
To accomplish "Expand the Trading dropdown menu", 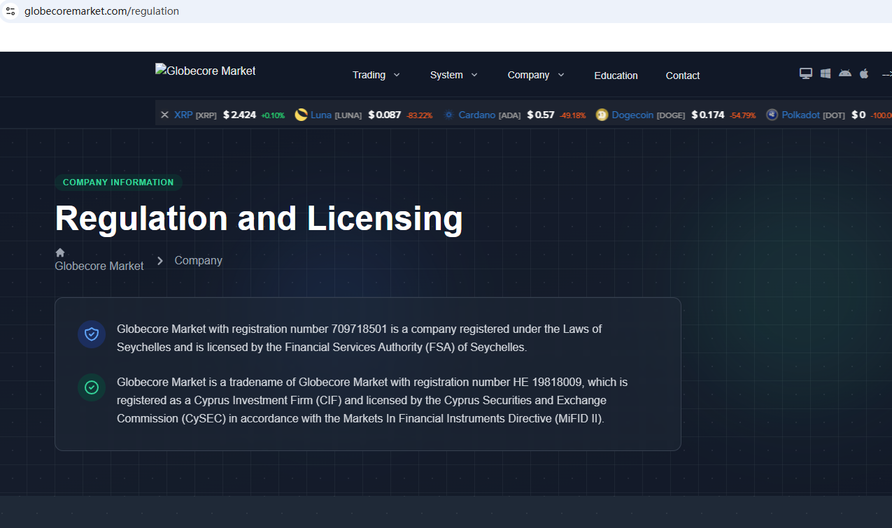I will pyautogui.click(x=376, y=75).
